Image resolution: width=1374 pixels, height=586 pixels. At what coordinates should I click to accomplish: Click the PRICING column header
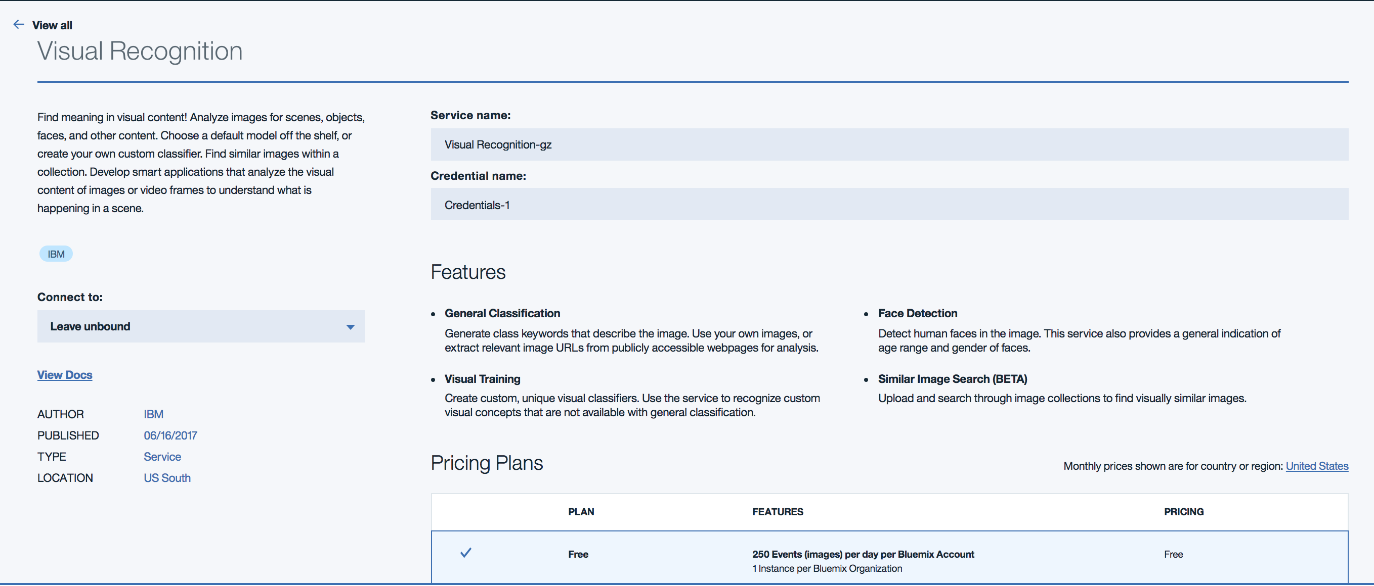point(1184,512)
